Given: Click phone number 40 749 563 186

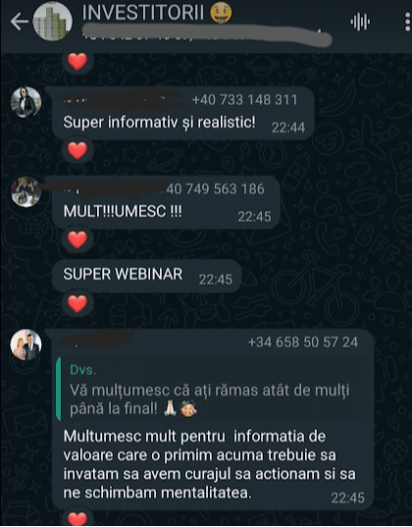Looking at the screenshot, I should point(215,188).
